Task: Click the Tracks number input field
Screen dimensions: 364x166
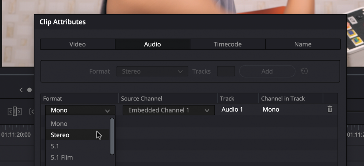Action: [x=226, y=71]
